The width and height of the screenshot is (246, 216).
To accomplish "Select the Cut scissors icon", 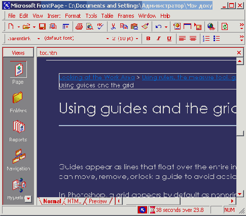I will click(113, 26).
